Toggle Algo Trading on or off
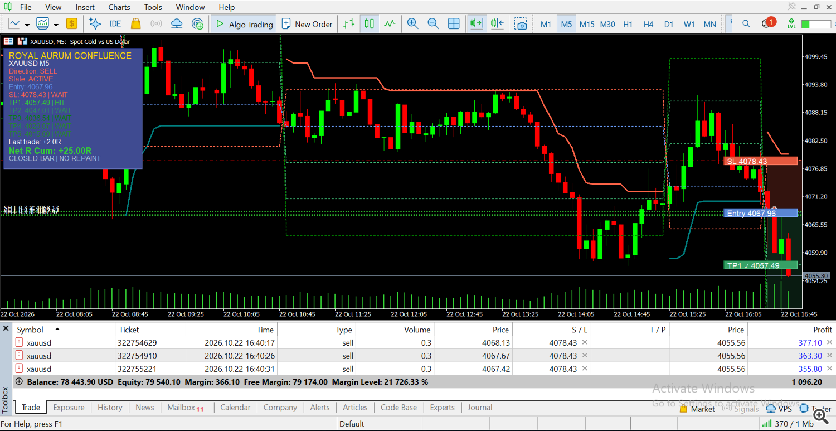This screenshot has height=431, width=836. 244,24
